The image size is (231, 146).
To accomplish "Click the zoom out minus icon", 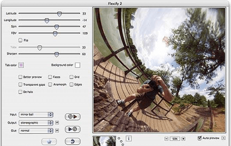I will (166, 139).
